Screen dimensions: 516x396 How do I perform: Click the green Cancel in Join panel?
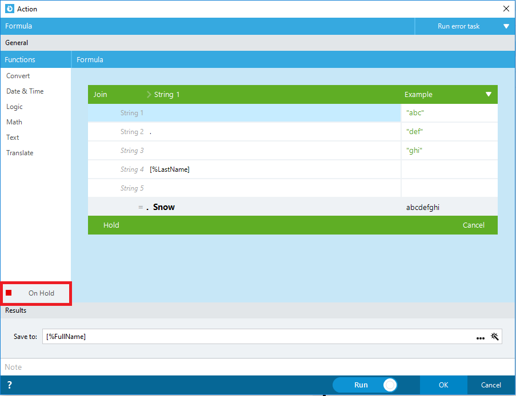(473, 225)
